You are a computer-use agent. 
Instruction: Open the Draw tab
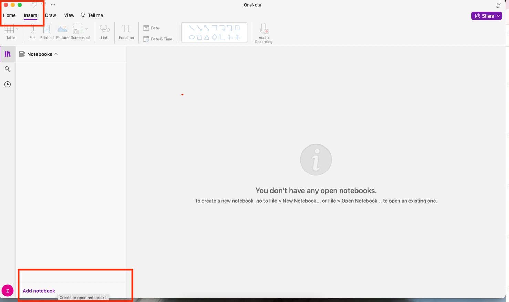(51, 15)
